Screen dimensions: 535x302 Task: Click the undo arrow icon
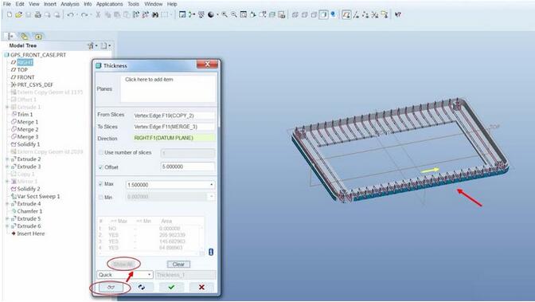coord(70,14)
